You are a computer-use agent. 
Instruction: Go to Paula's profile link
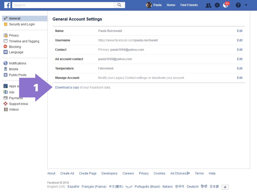pos(157,5)
